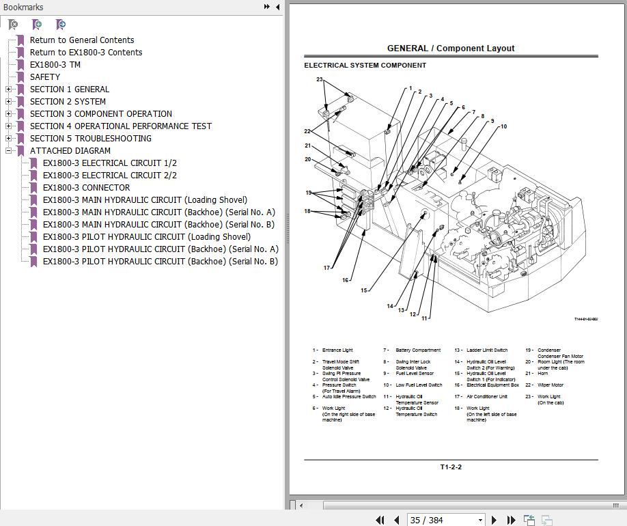Click Return to General Contents bookmark
Image resolution: width=627 pixels, height=526 pixels.
coord(82,40)
